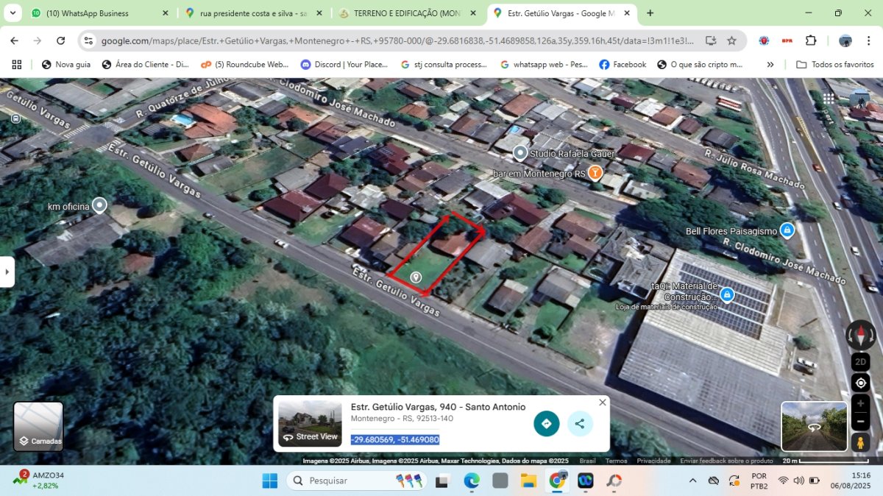Open the Discord bookmark
883x496 pixels.
coord(344,65)
